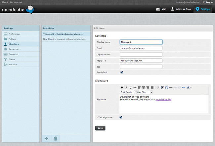Save the identity changes
Image resolution: width=215 pixels, height=146 pixels.
coord(100,128)
